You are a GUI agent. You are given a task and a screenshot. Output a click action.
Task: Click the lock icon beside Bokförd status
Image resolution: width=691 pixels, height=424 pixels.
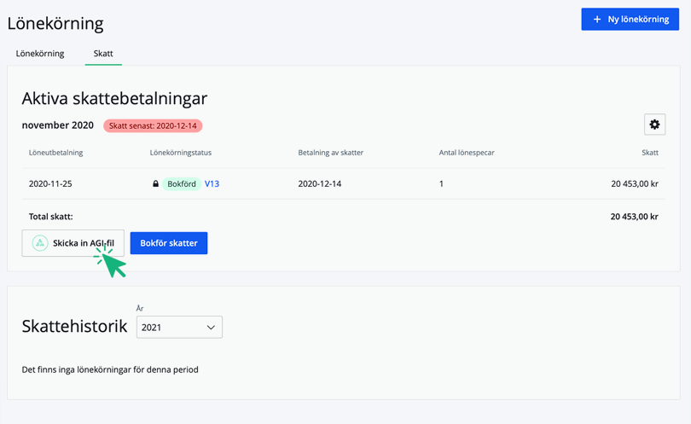155,183
